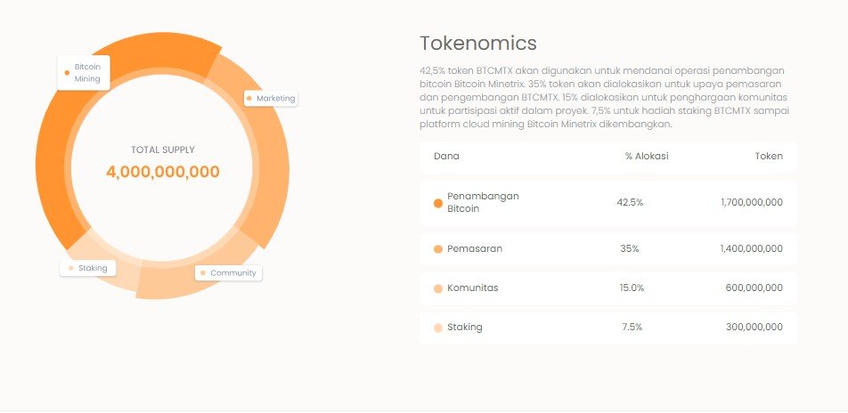848x413 pixels.
Task: Click the Tokenomics heading
Action: 477,43
